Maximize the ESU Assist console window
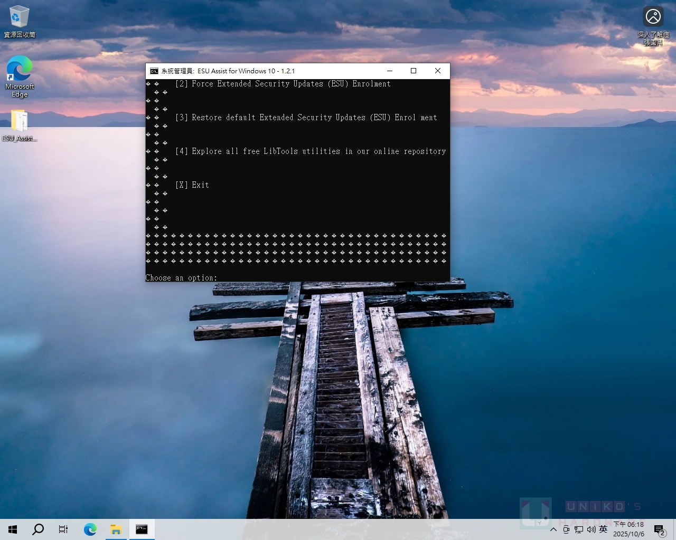 414,71
